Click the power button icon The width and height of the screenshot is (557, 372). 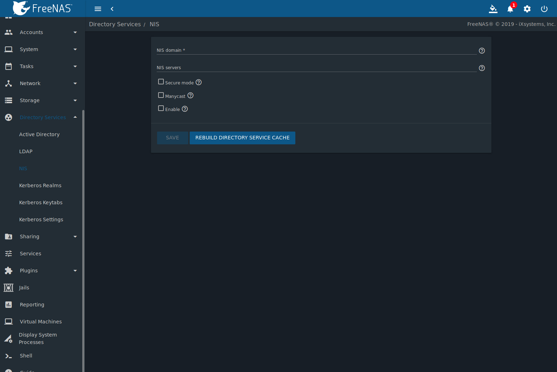544,9
